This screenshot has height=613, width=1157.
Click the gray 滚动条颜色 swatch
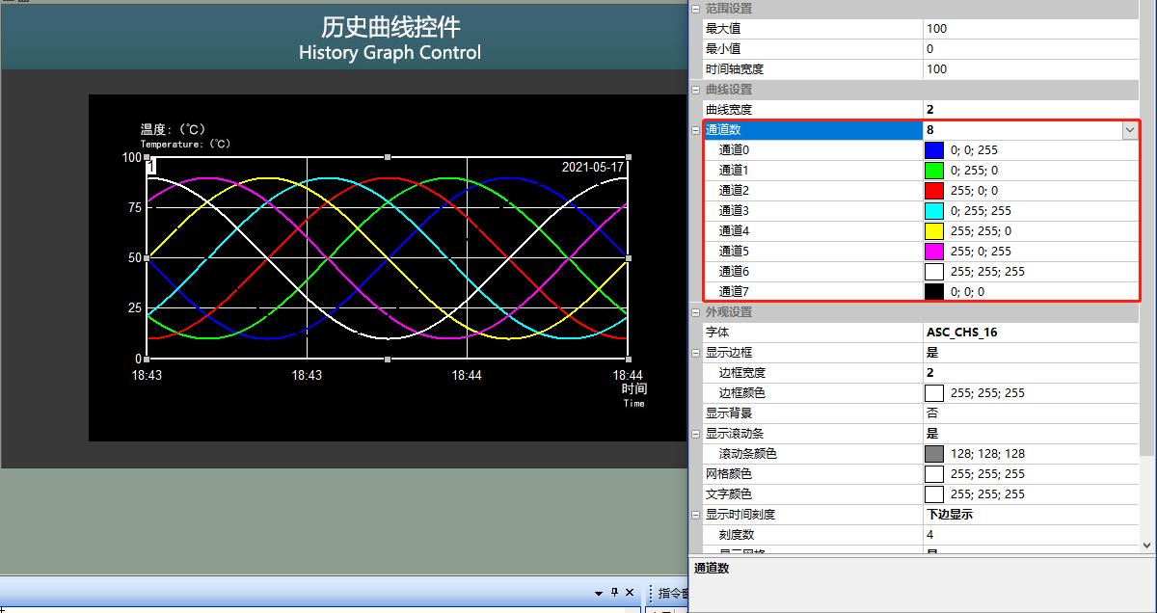[x=933, y=454]
